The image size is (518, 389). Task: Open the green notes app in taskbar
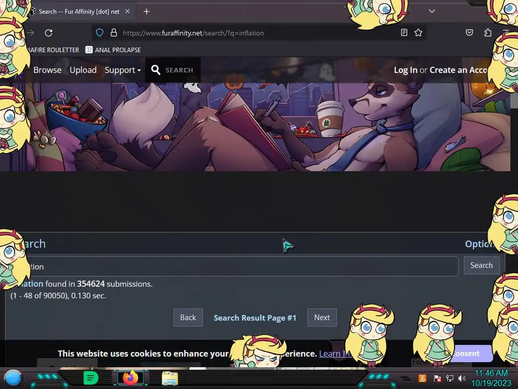(91, 378)
